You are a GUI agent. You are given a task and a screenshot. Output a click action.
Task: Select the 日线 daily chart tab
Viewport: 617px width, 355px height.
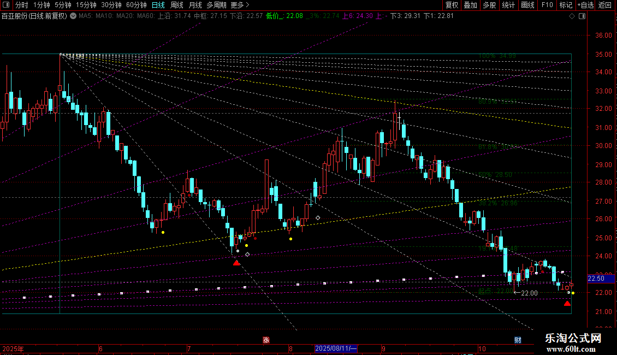click(x=158, y=5)
